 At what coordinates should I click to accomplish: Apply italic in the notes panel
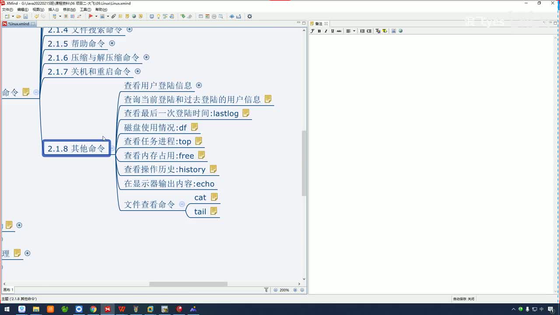coord(326,31)
